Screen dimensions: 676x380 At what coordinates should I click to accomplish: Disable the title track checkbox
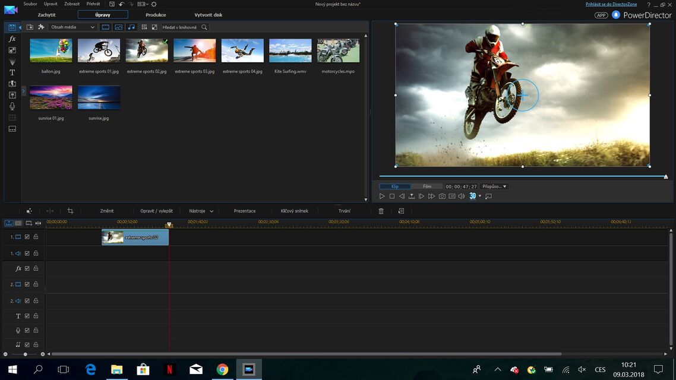pyautogui.click(x=27, y=316)
